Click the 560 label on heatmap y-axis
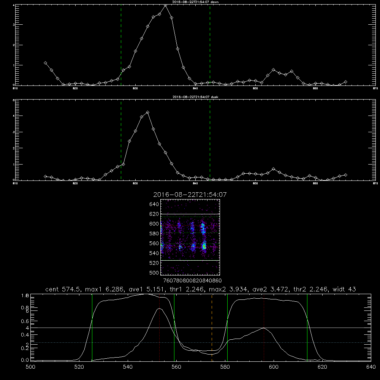The height and width of the screenshot is (380, 380). point(154,243)
